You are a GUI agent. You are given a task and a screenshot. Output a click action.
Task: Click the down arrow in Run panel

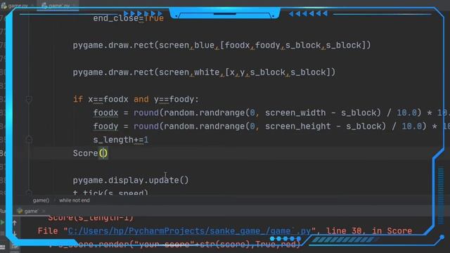pyautogui.click(x=14, y=234)
